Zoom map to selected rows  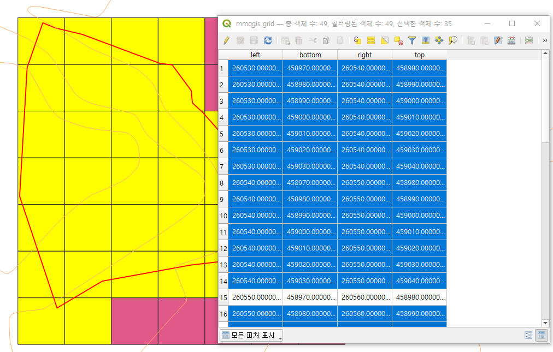click(453, 40)
